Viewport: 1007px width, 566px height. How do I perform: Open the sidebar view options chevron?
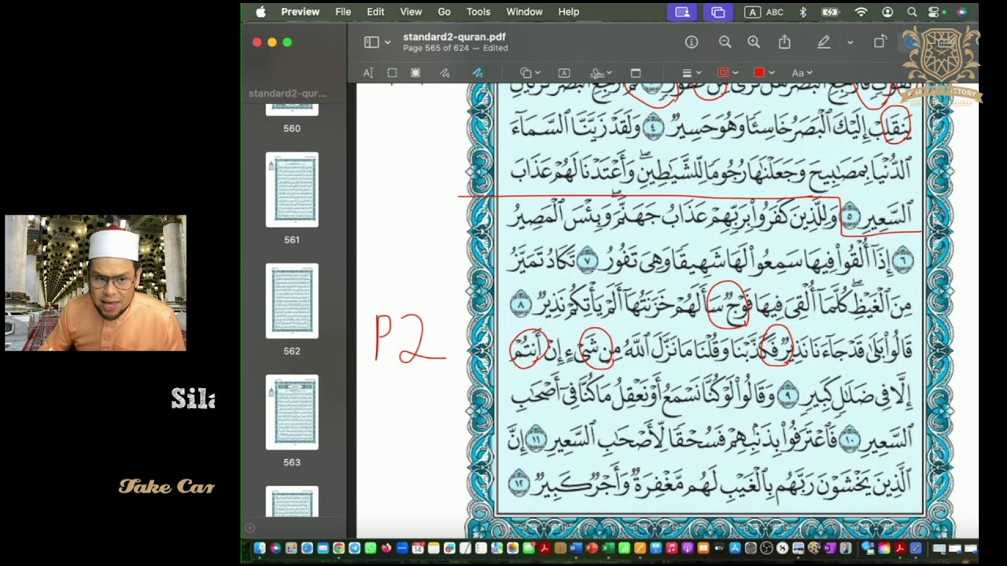387,42
